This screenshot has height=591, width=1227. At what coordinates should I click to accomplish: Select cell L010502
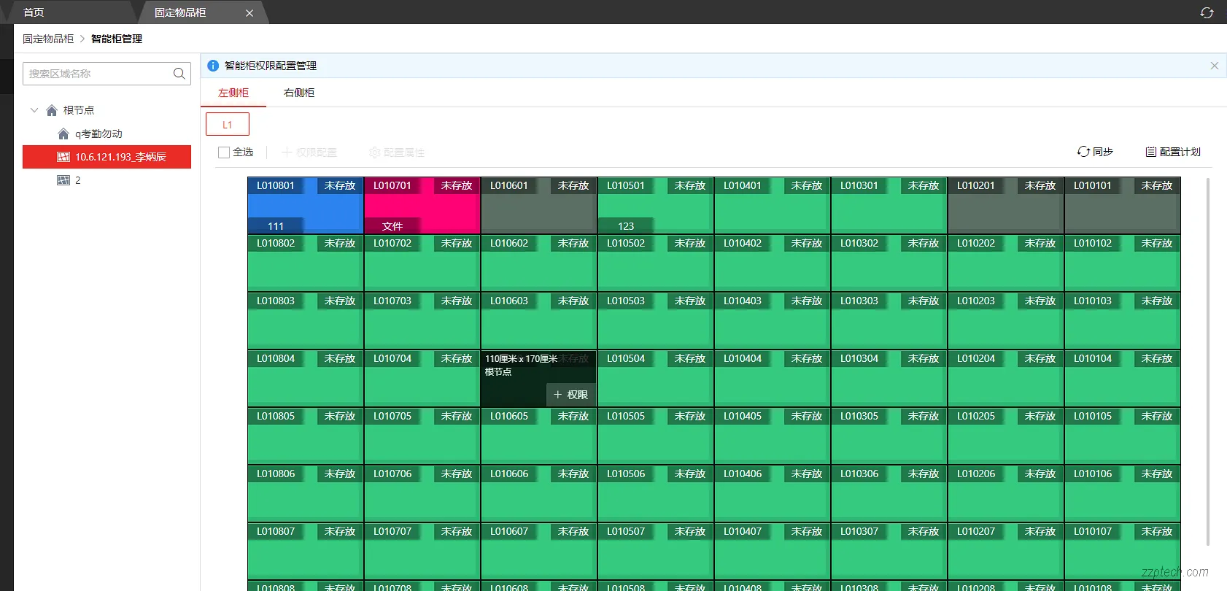656,263
